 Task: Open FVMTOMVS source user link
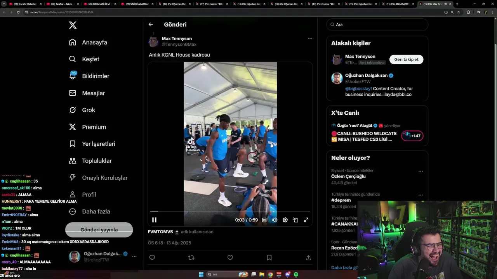[x=160, y=232]
